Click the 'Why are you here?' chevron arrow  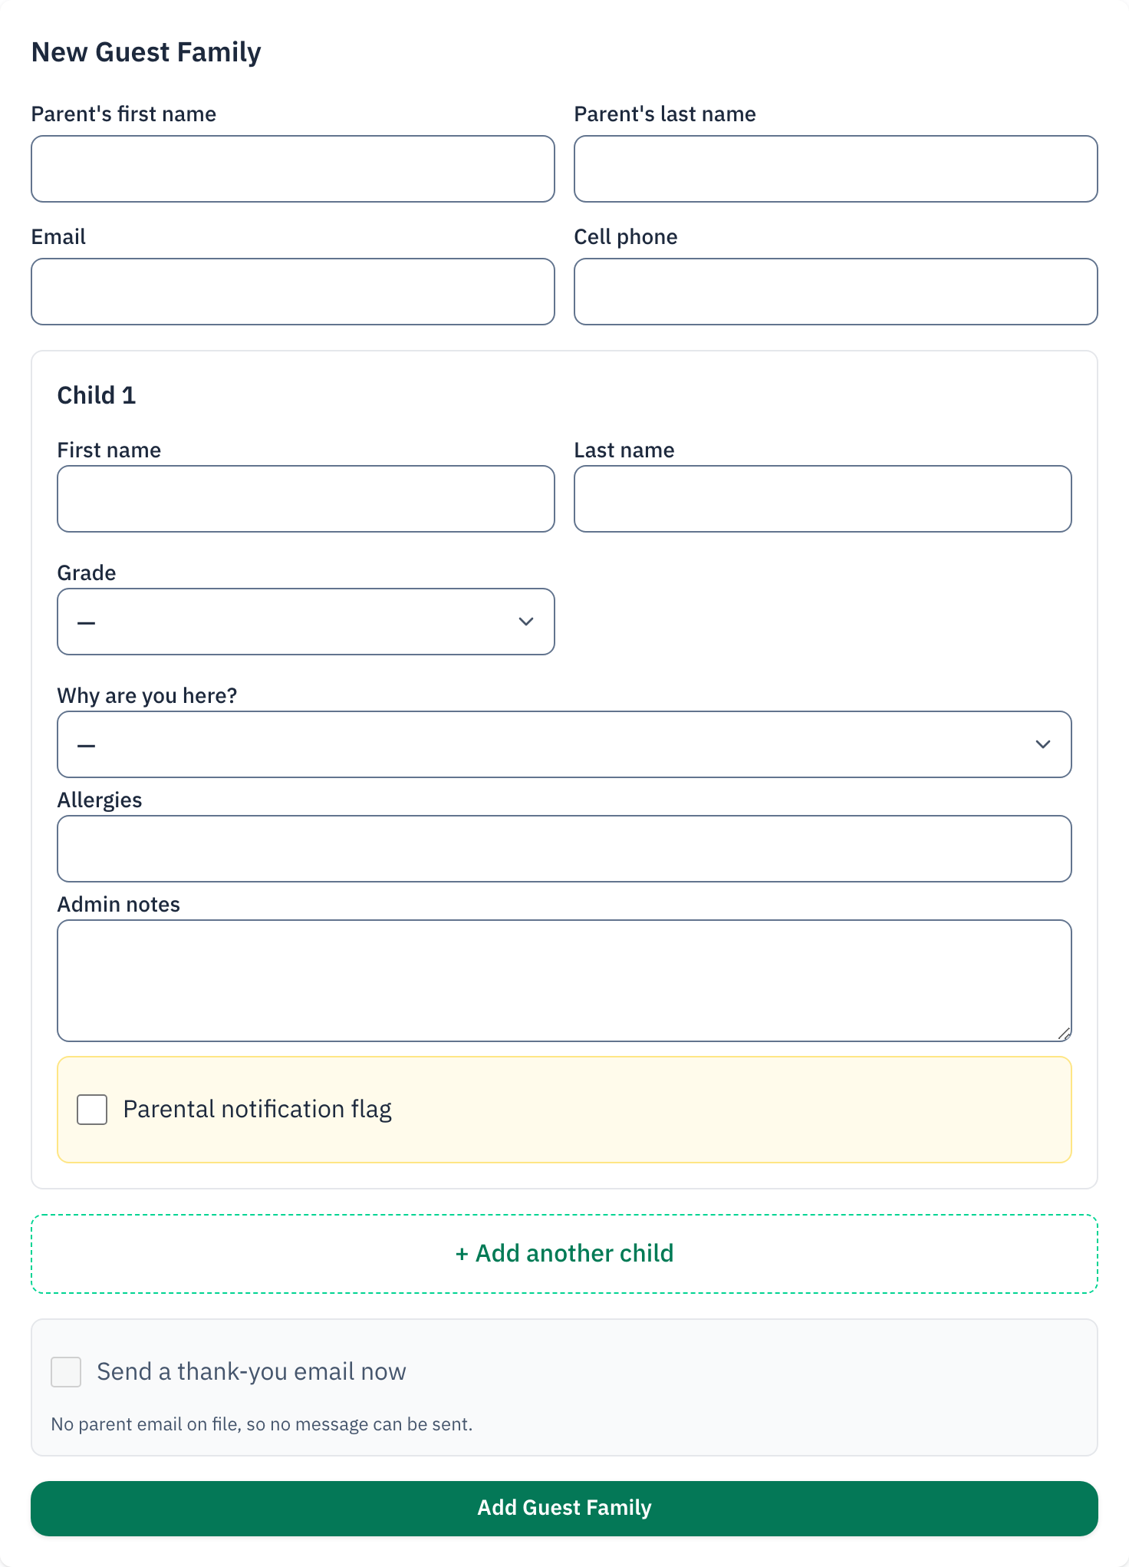pos(1042,744)
